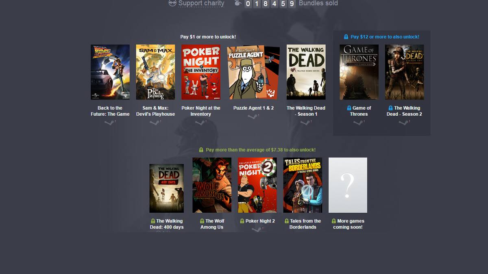Screen dimensions: 488x274
Task: Click Puzzle Agent 1 & 2 title
Action: tap(253, 108)
